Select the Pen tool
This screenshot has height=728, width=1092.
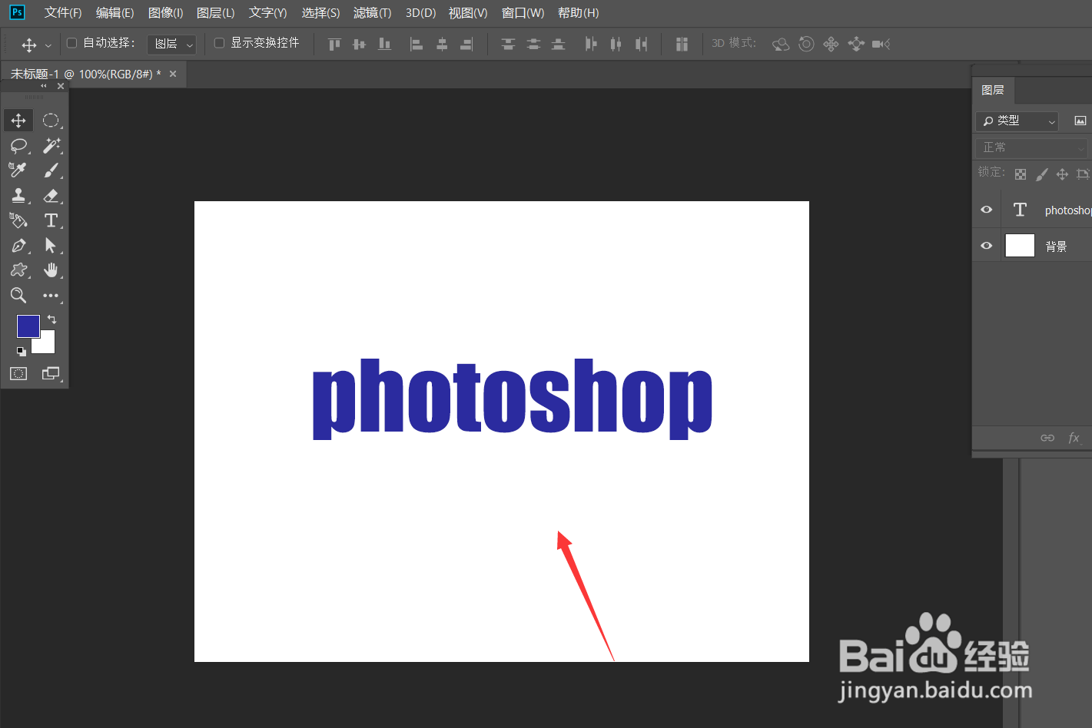(x=18, y=245)
